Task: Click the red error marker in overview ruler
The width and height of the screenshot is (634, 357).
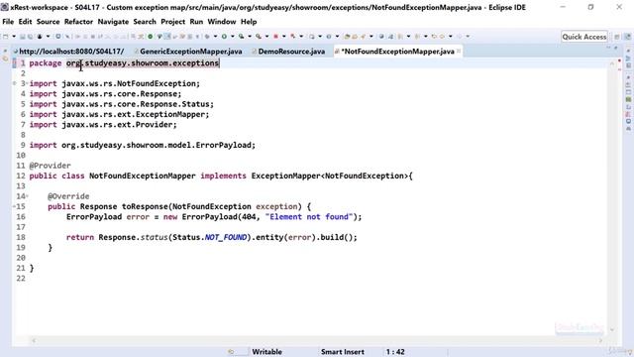Action: [x=619, y=60]
